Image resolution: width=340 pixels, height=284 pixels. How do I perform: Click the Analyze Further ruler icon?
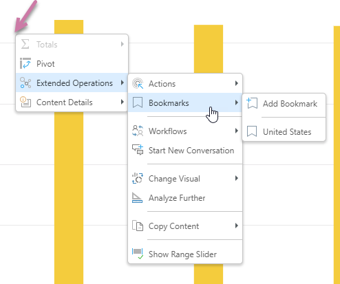pos(137,198)
